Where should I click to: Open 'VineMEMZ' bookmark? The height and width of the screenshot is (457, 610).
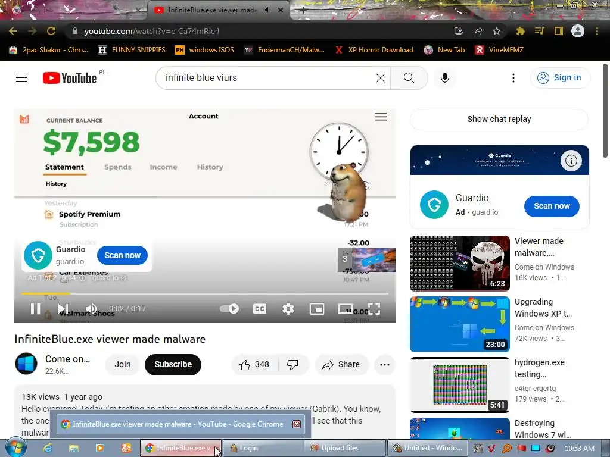point(500,50)
